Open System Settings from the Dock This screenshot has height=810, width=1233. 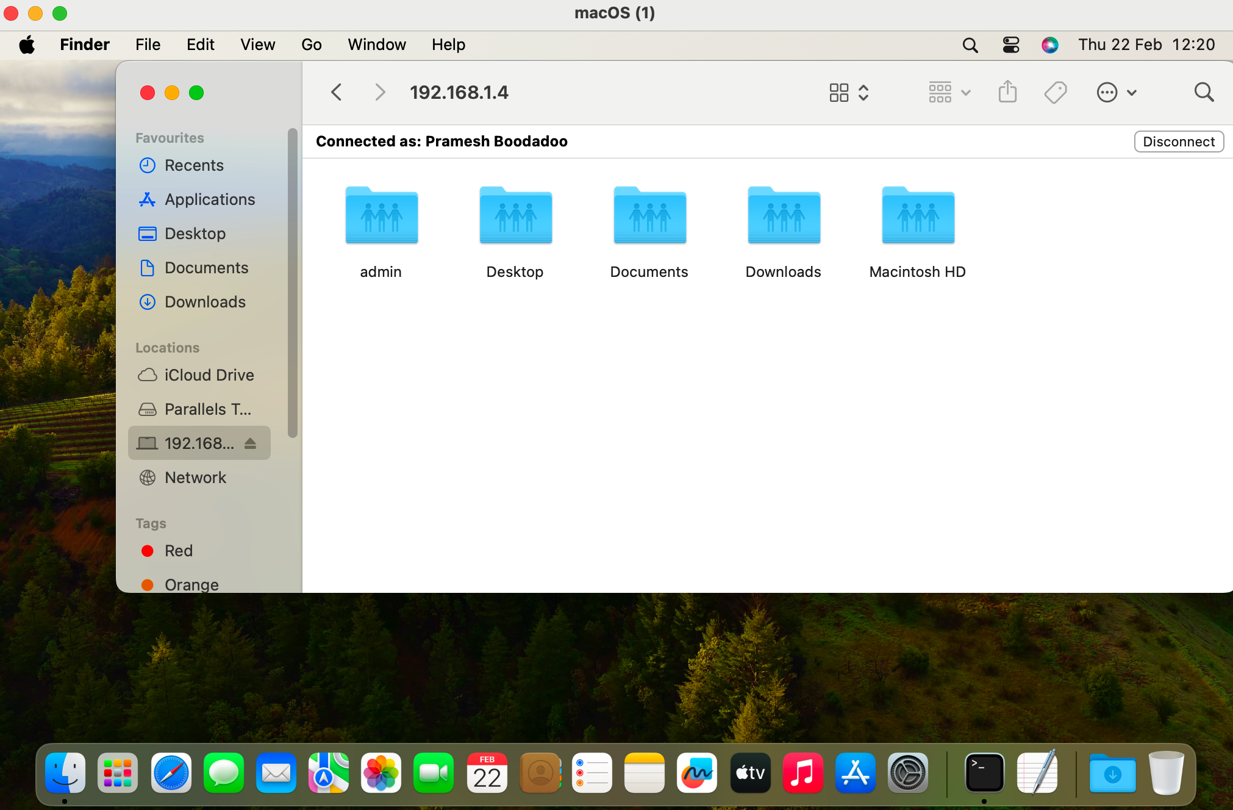[x=908, y=773]
